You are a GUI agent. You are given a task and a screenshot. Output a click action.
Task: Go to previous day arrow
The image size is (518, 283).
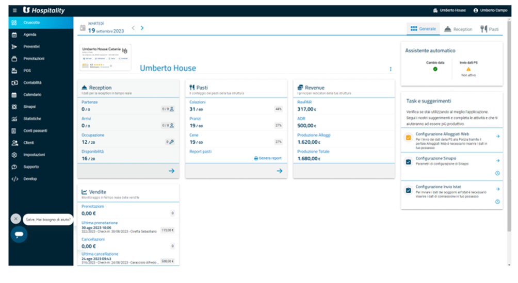pos(133,28)
